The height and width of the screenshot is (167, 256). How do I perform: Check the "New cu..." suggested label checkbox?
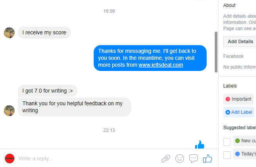(x=227, y=142)
